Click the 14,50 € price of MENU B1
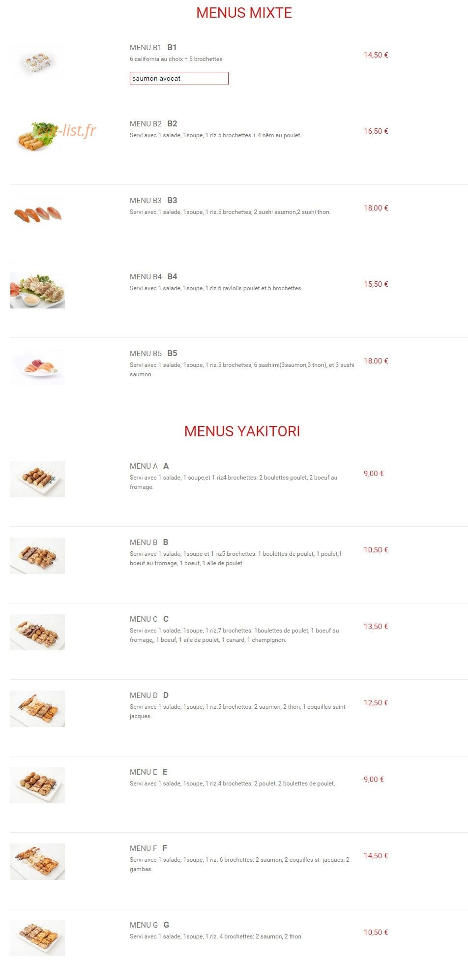Image resolution: width=468 pixels, height=965 pixels. (376, 55)
